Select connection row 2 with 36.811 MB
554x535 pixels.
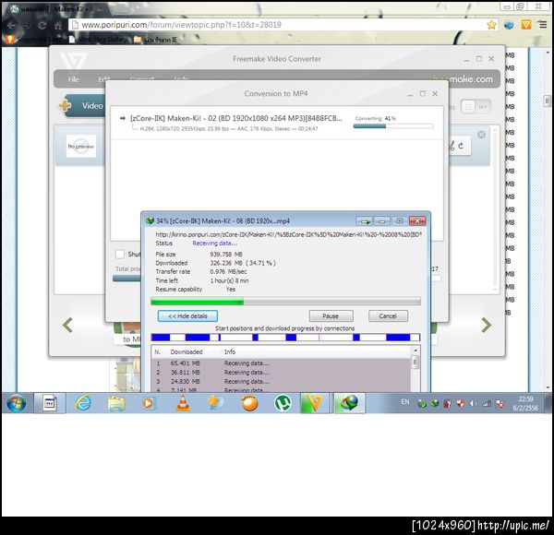tap(282, 373)
